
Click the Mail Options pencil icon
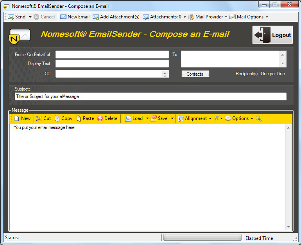coord(233,17)
